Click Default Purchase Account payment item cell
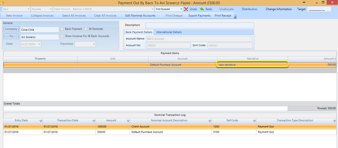338x148 pixels. coord(183,65)
